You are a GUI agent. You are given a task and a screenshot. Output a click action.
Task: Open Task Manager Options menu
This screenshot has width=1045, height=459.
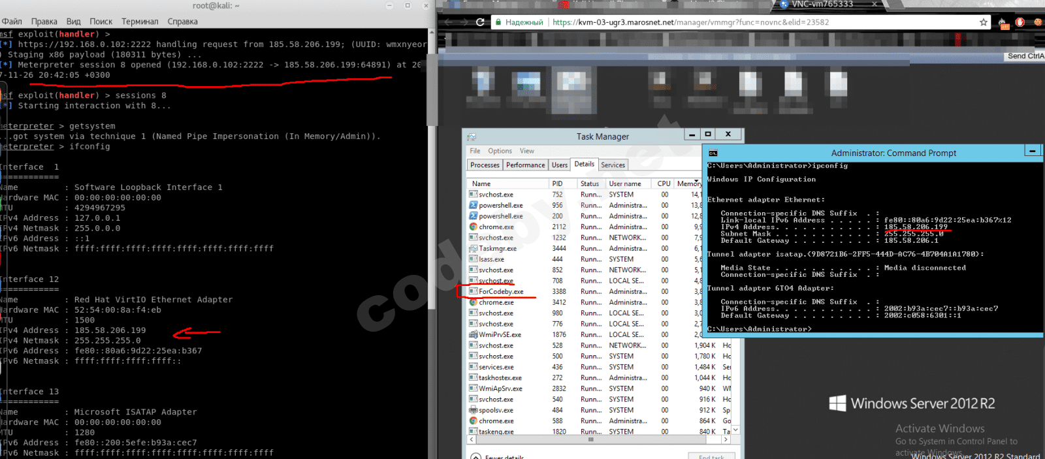500,151
